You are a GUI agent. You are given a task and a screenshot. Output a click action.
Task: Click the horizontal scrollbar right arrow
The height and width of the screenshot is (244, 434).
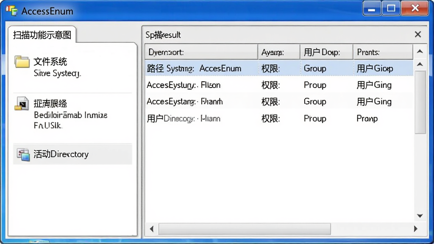(x=415, y=229)
